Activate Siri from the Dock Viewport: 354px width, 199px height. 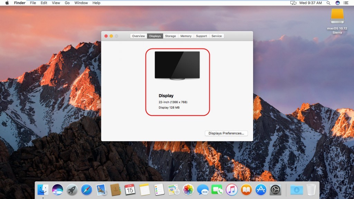click(57, 190)
